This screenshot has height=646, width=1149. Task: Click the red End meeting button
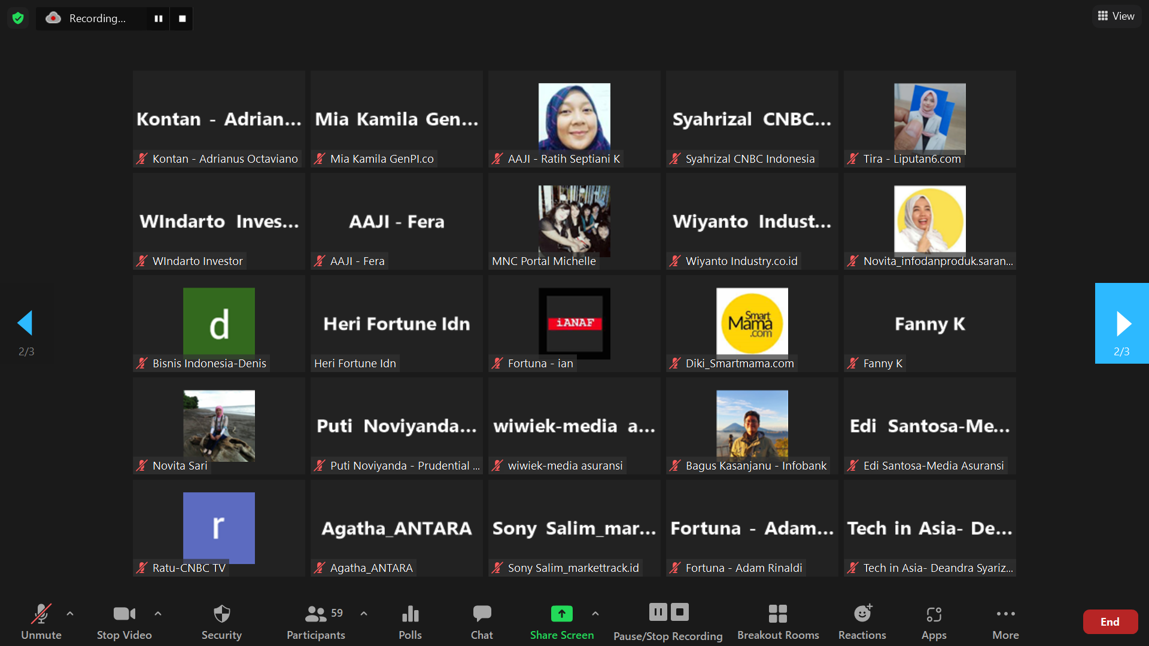point(1110,621)
